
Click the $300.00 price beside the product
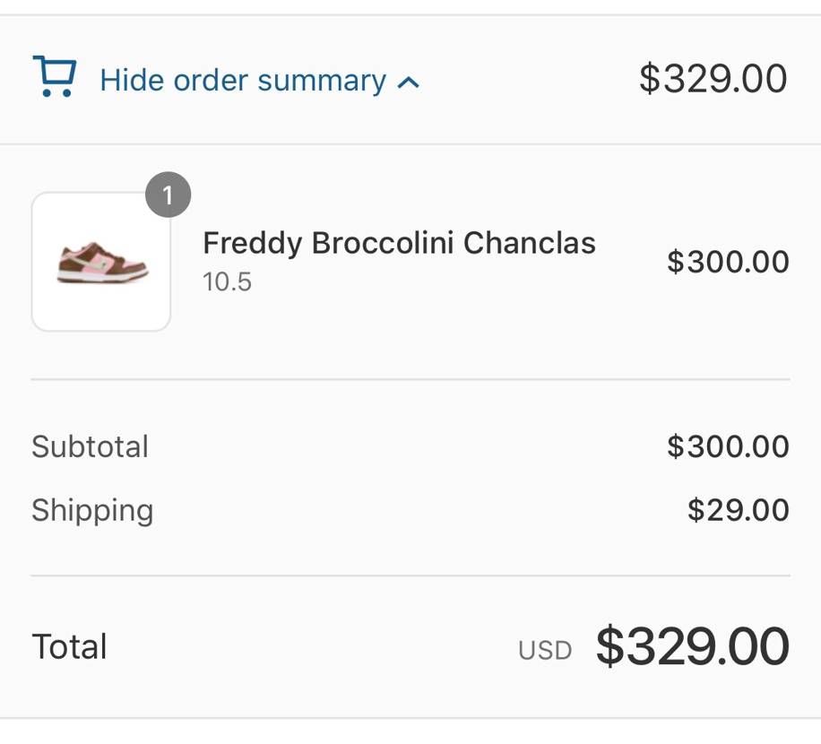[x=728, y=262]
